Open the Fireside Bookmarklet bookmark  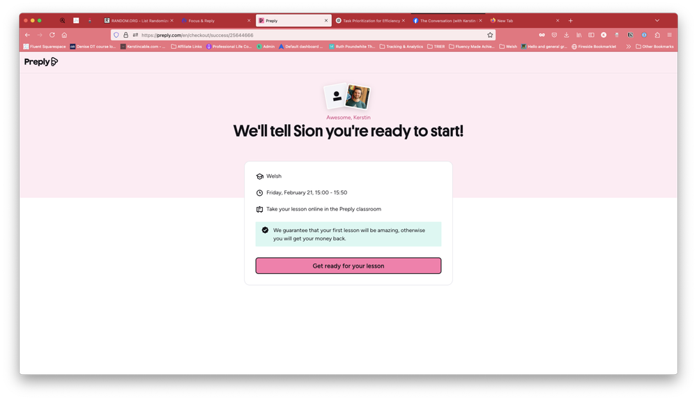coord(594,46)
